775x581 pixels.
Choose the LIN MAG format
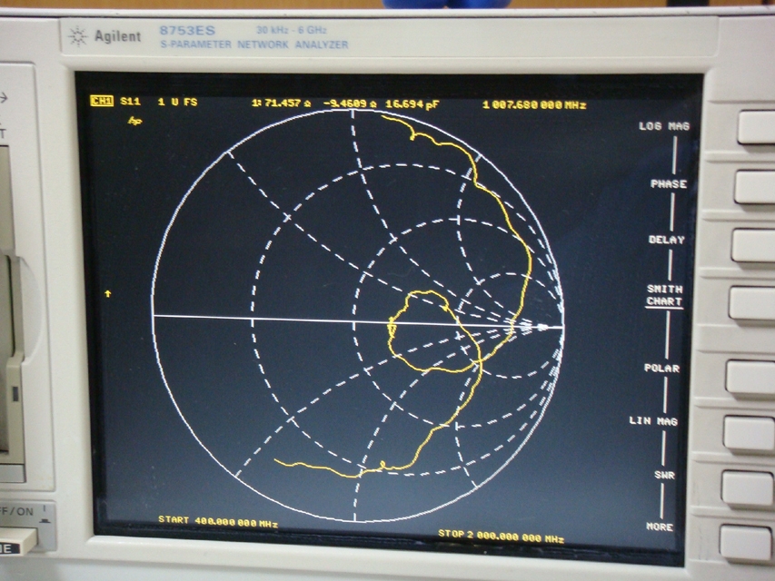653,421
